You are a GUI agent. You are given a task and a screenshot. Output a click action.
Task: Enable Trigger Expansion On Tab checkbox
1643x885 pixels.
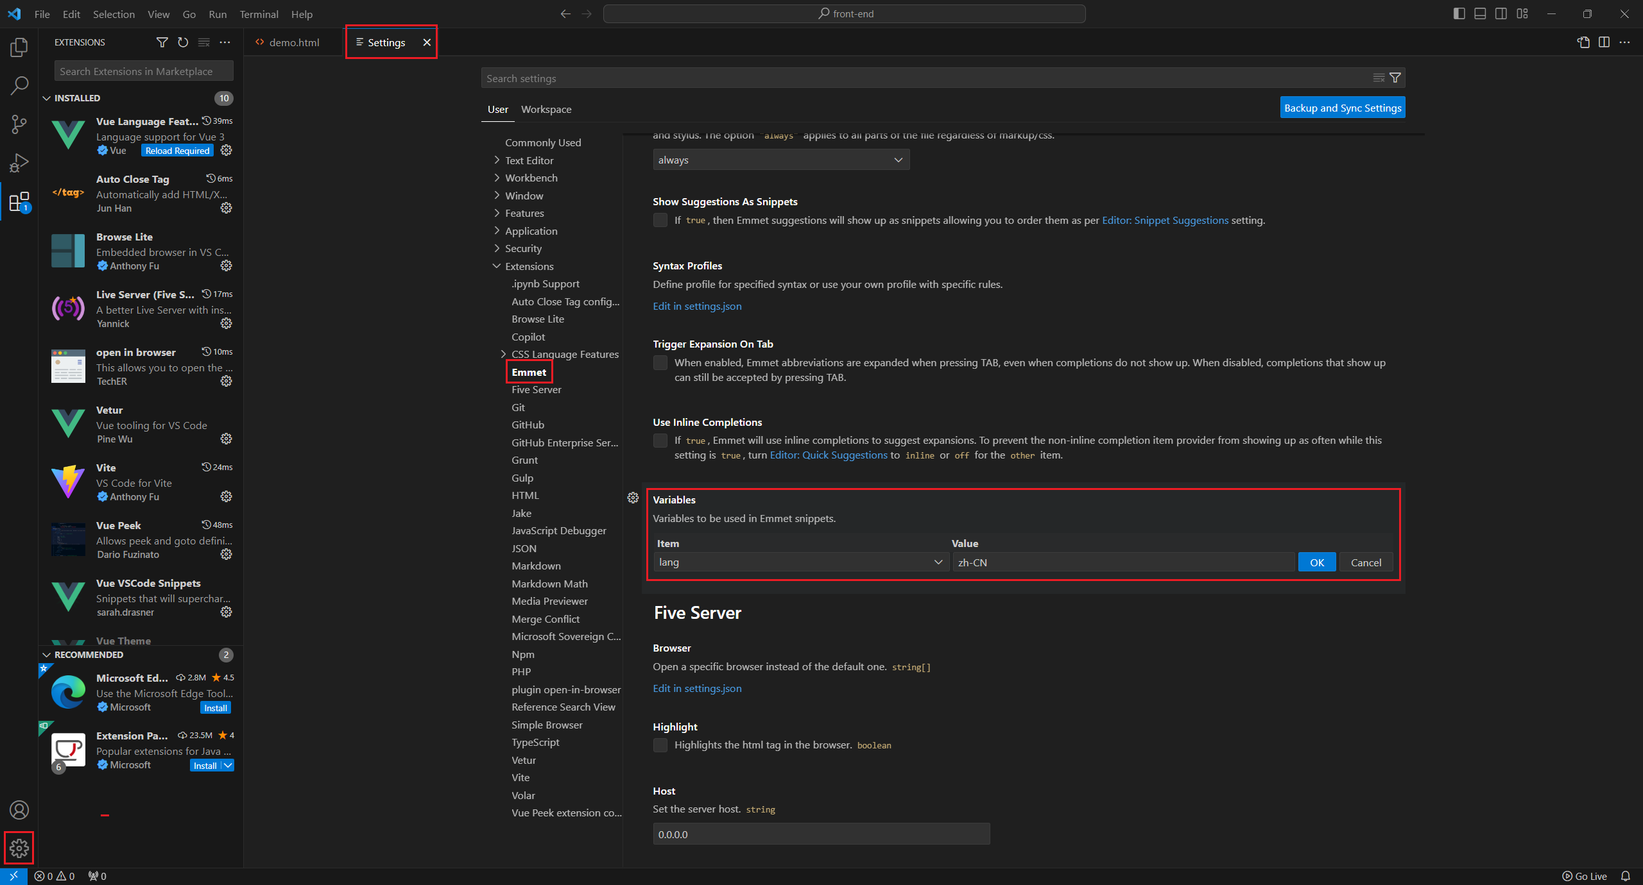tap(660, 362)
